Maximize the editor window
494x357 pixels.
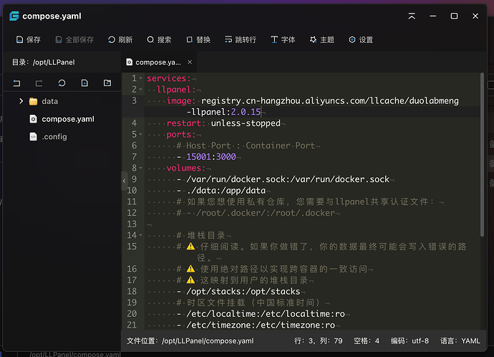pyautogui.click(x=454, y=16)
